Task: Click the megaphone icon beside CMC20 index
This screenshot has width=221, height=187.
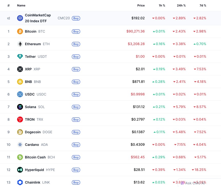Action: click(8, 18)
